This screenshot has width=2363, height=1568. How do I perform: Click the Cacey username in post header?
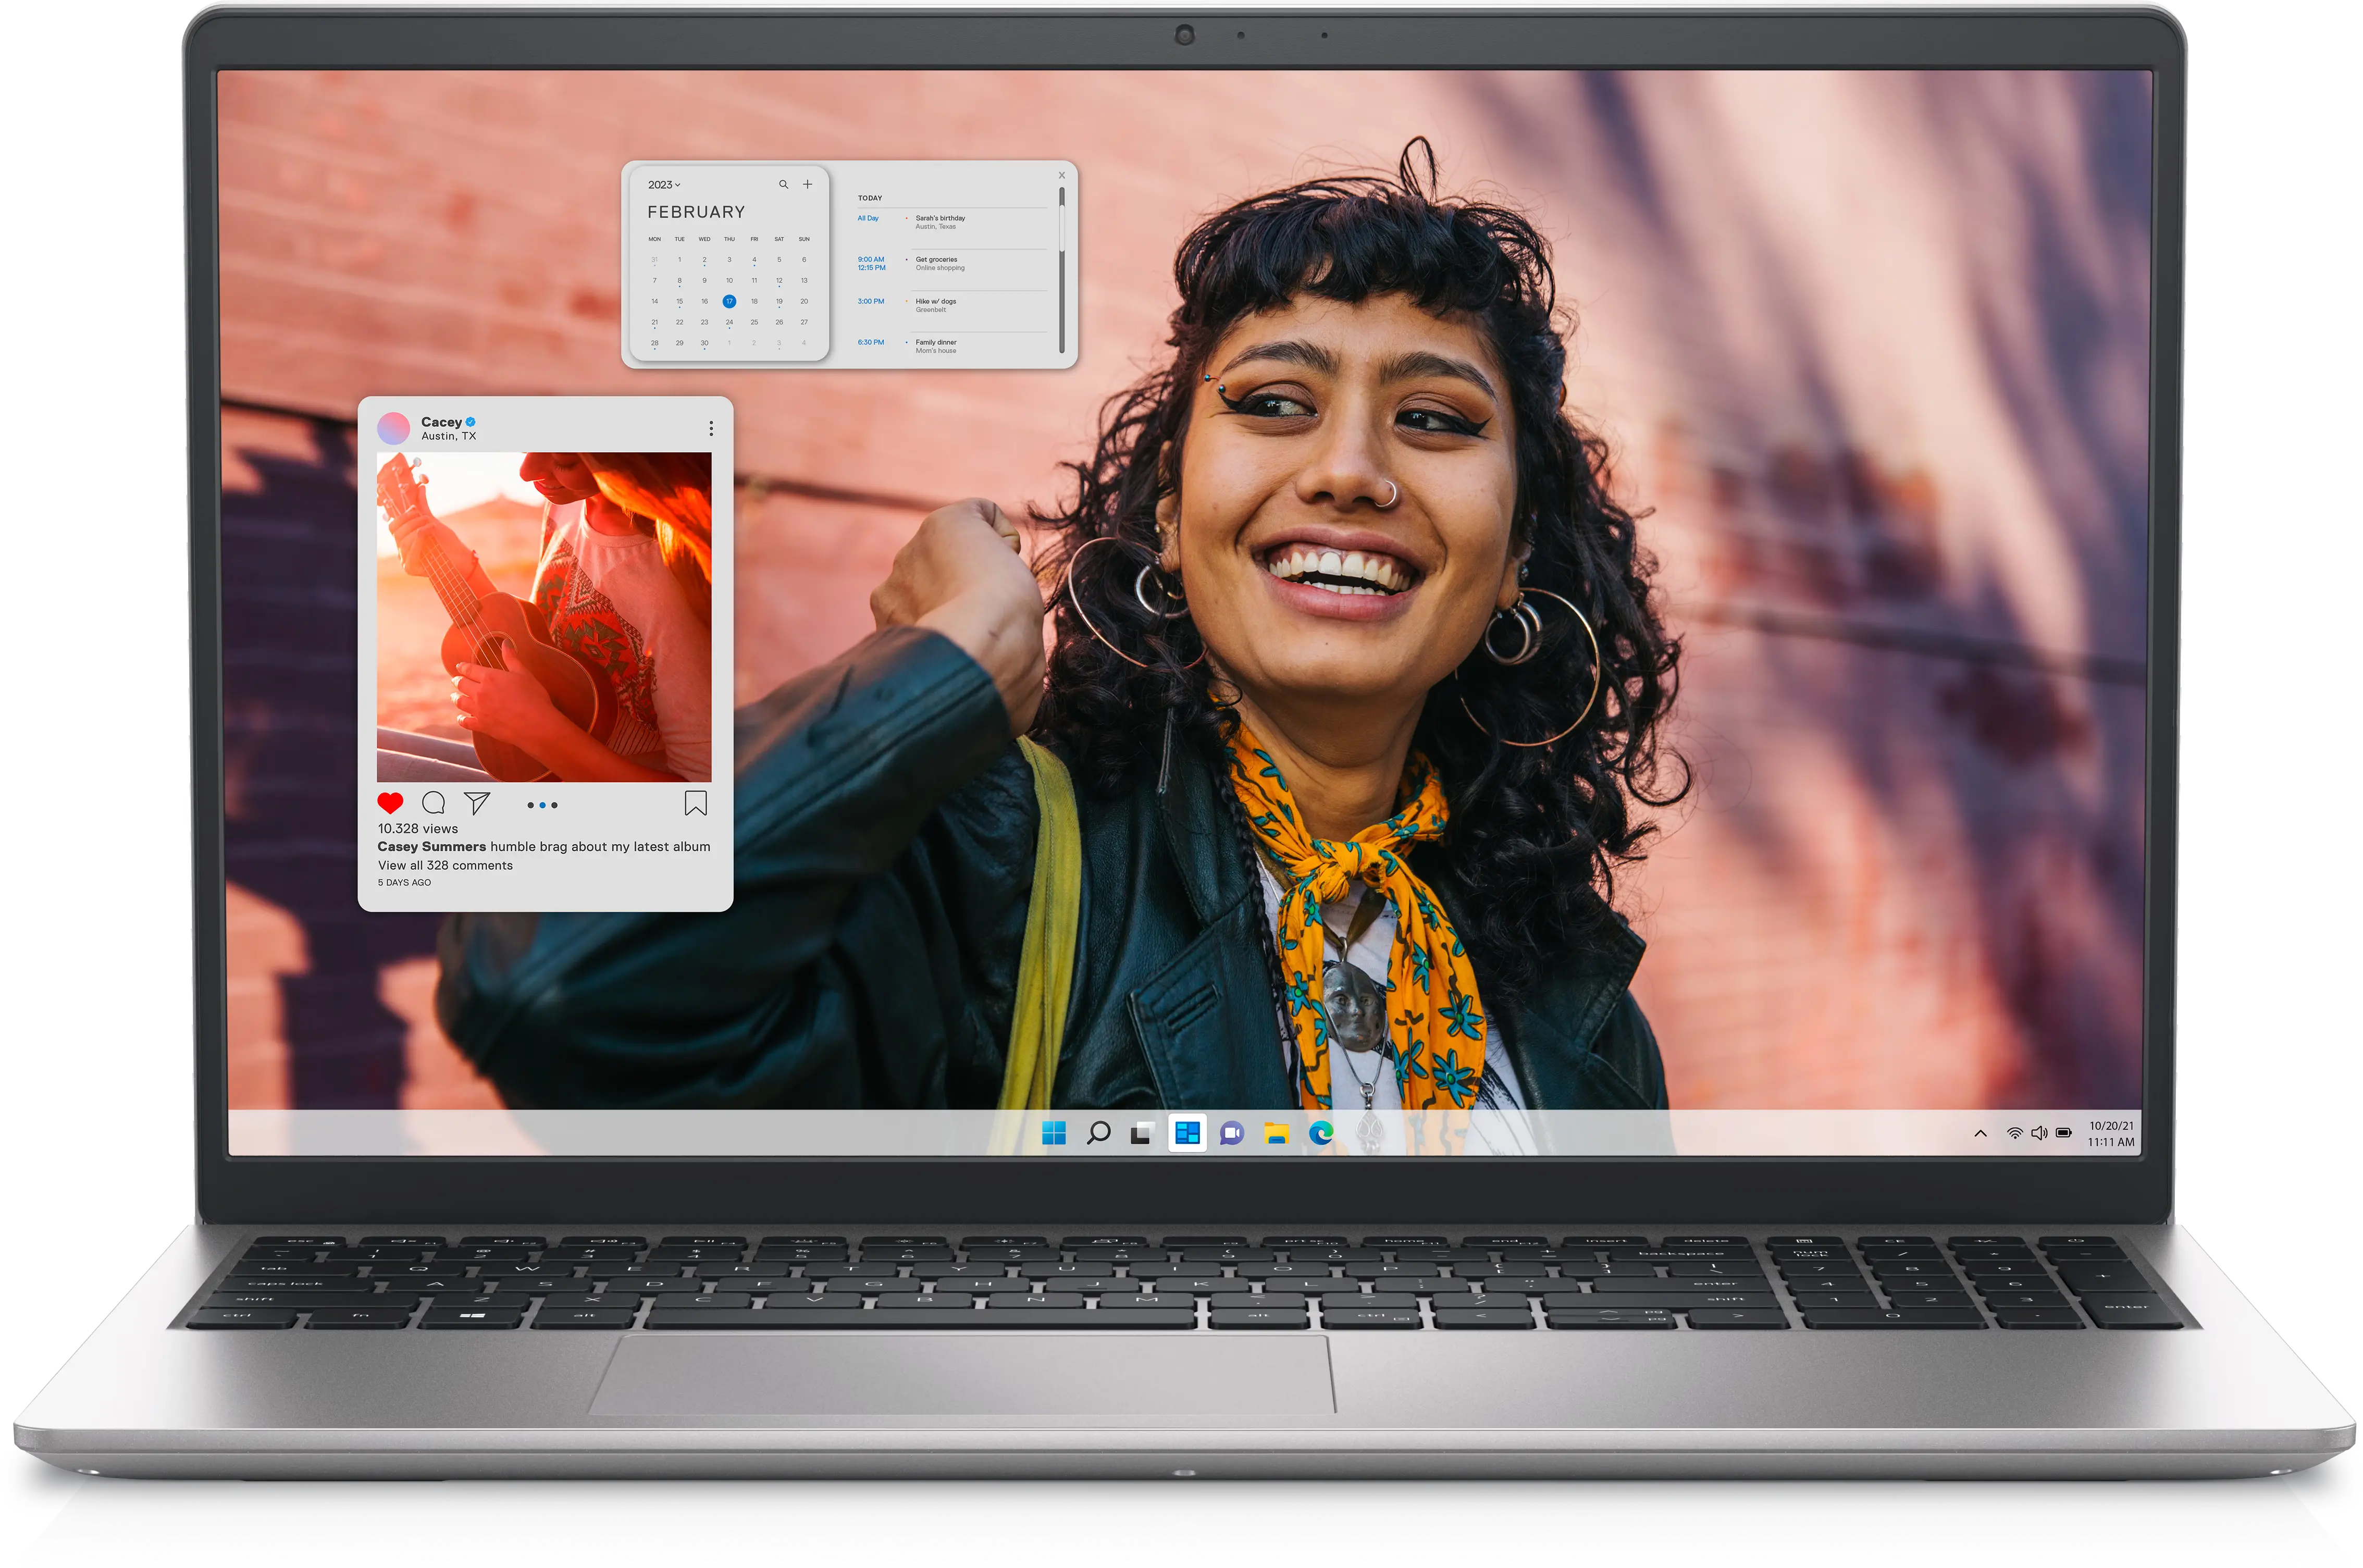click(441, 422)
